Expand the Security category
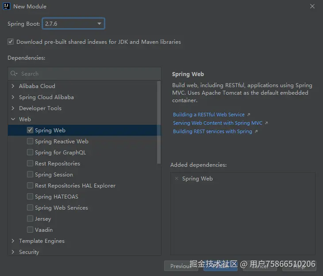 coord(13,252)
